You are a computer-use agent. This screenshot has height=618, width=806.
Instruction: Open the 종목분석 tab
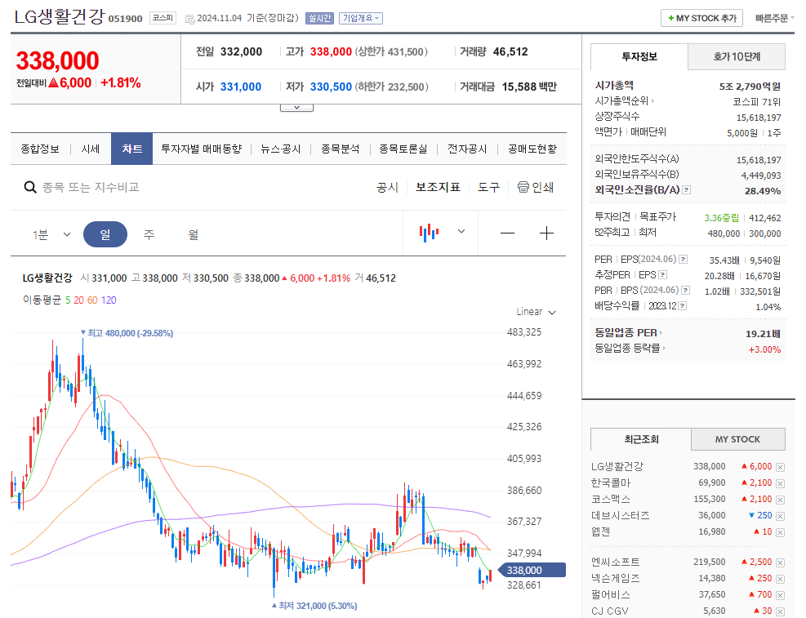coord(341,149)
